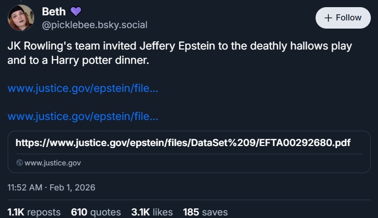The height and width of the screenshot is (218, 378).
Task: Click the display name Beth
Action: (53, 11)
